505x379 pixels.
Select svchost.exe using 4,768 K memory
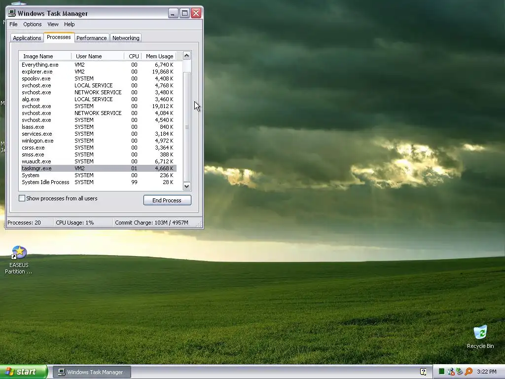(99, 85)
